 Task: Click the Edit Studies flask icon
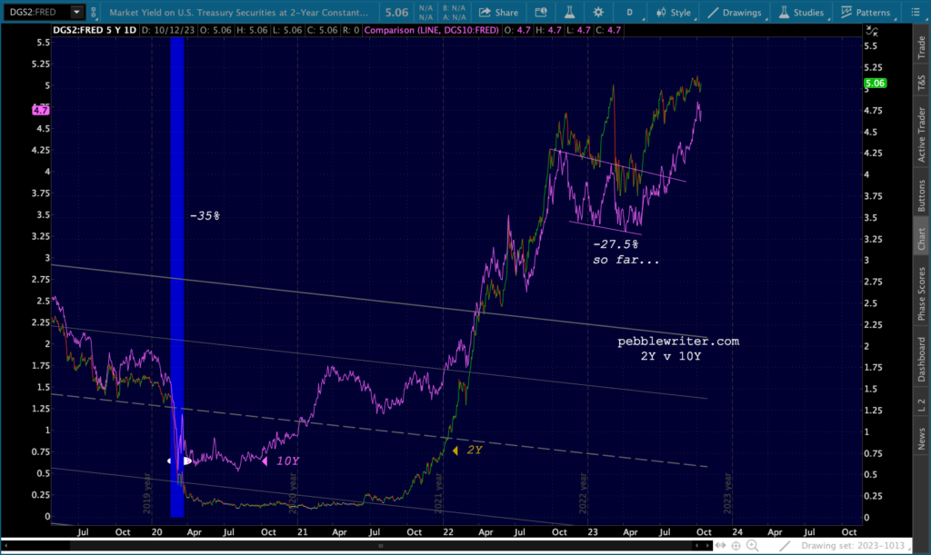[x=569, y=13]
